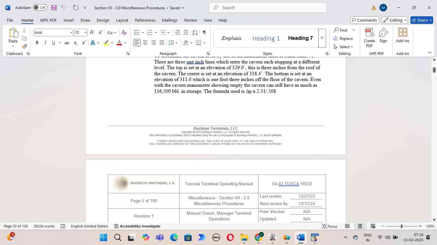Click the vertical scrollbar thumb

[x=434, y=70]
